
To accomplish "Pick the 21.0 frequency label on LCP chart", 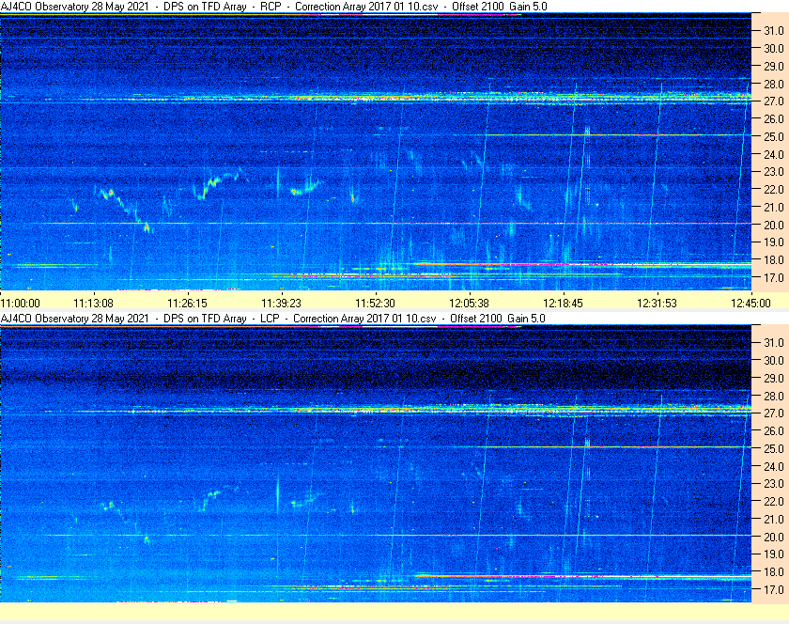I will click(x=774, y=520).
